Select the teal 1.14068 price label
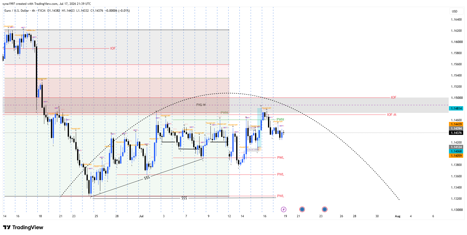This screenshot has height=235, width=467. 456,151
